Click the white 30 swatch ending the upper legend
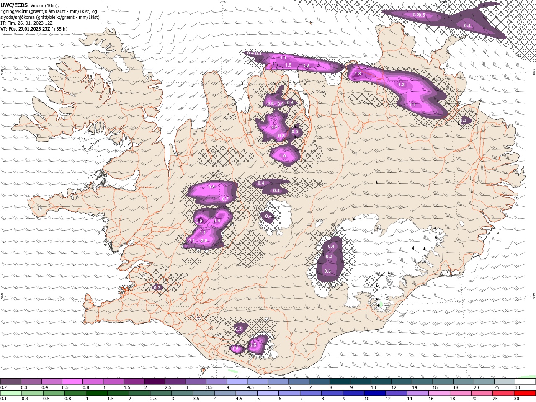536x402 pixels. [526, 381]
